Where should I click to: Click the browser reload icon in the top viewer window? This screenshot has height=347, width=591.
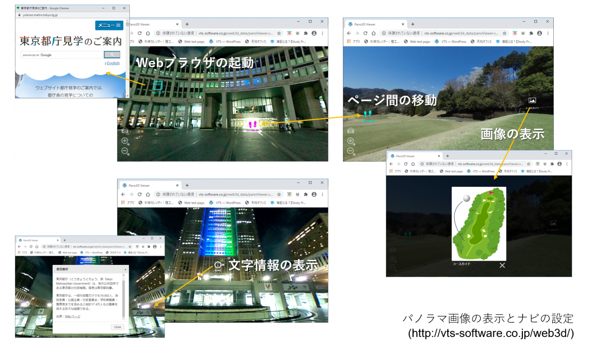tap(139, 33)
